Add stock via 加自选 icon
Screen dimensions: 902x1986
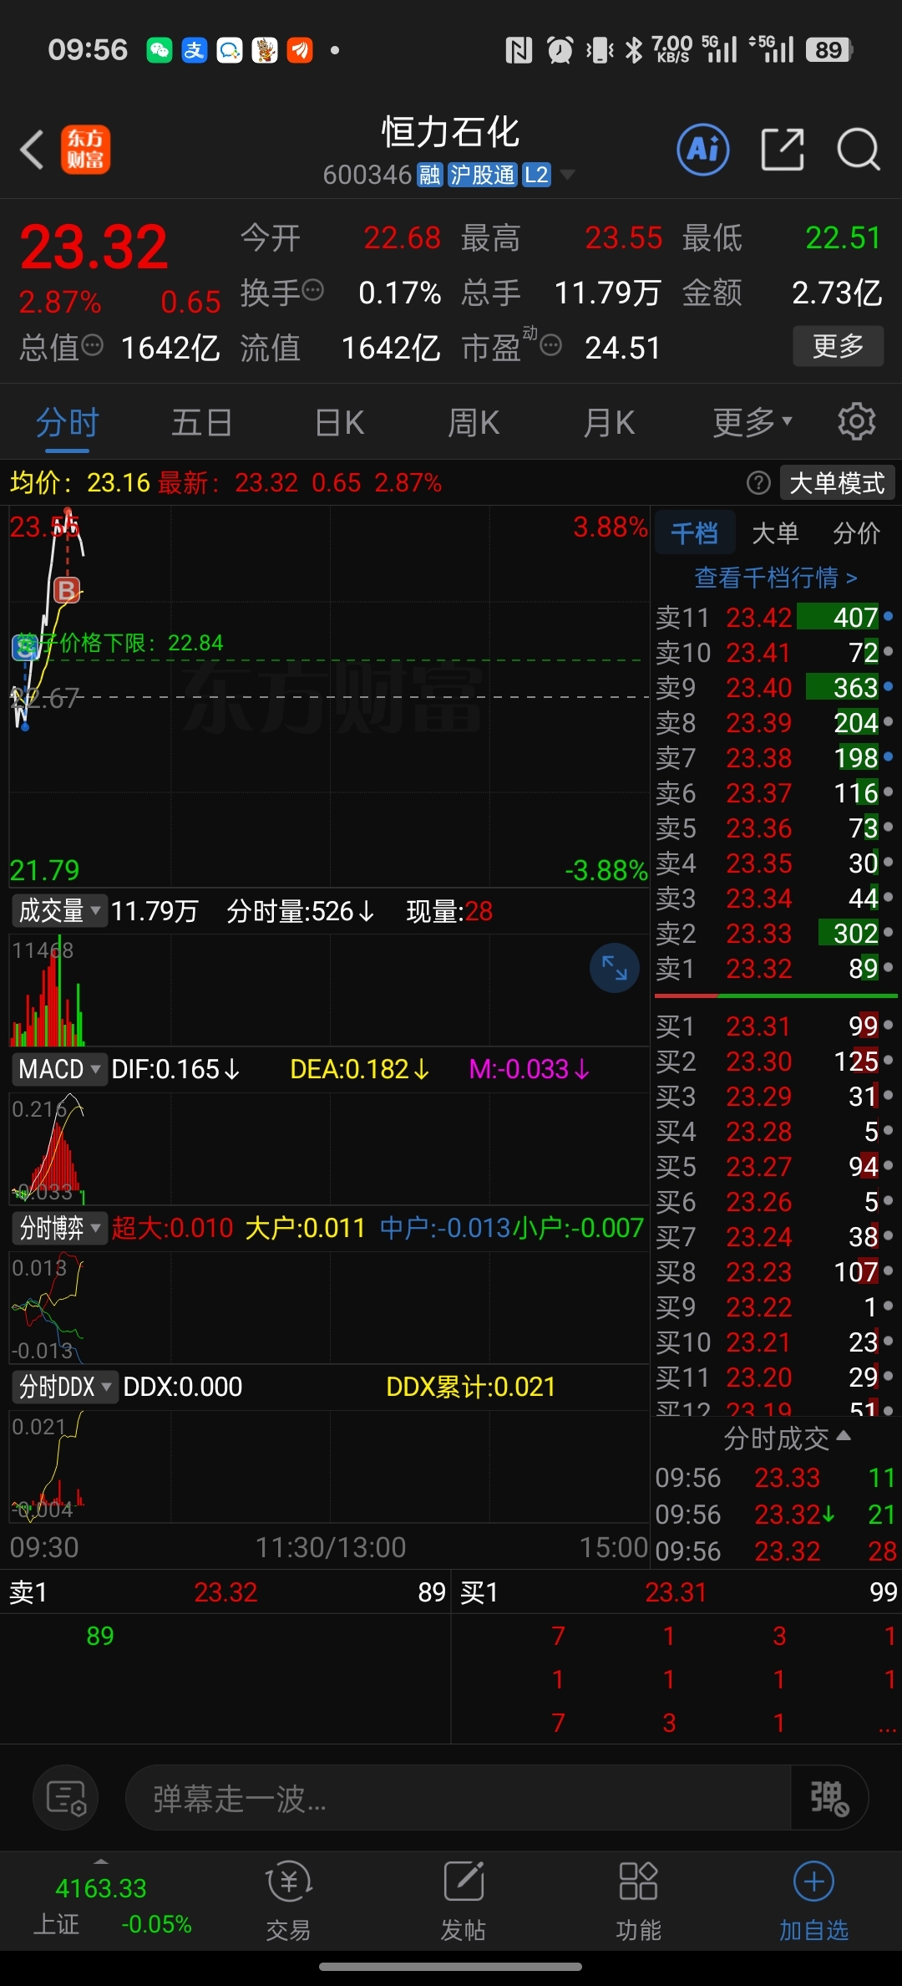tap(813, 1900)
